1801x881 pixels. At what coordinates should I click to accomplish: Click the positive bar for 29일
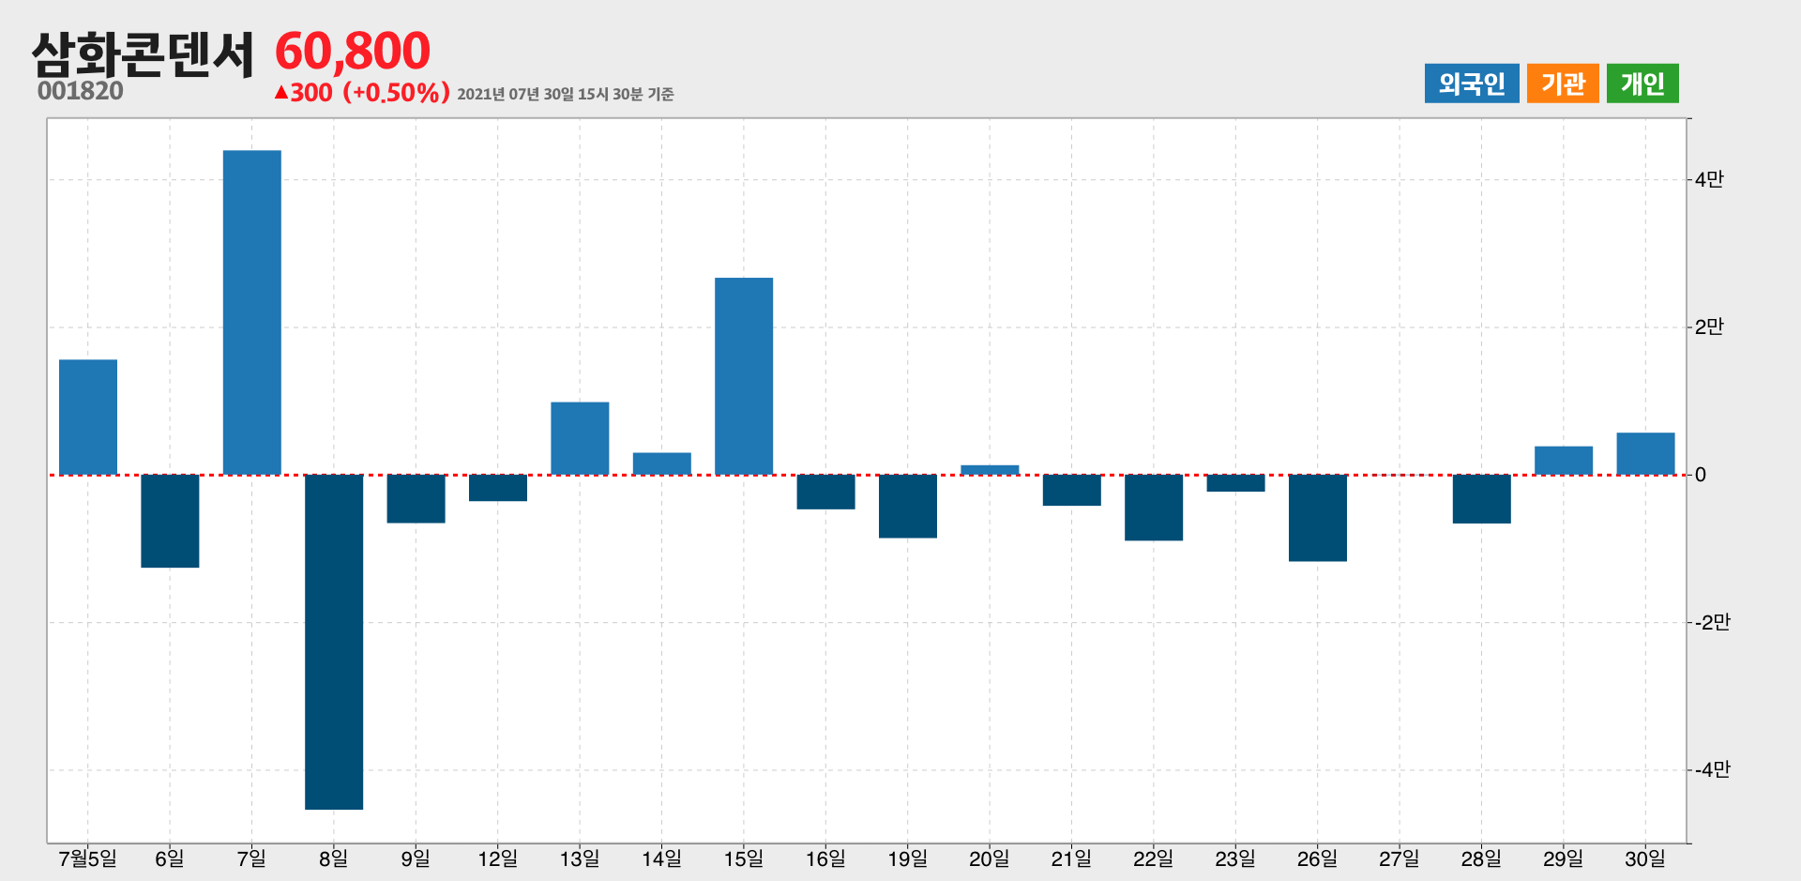coord(1564,461)
